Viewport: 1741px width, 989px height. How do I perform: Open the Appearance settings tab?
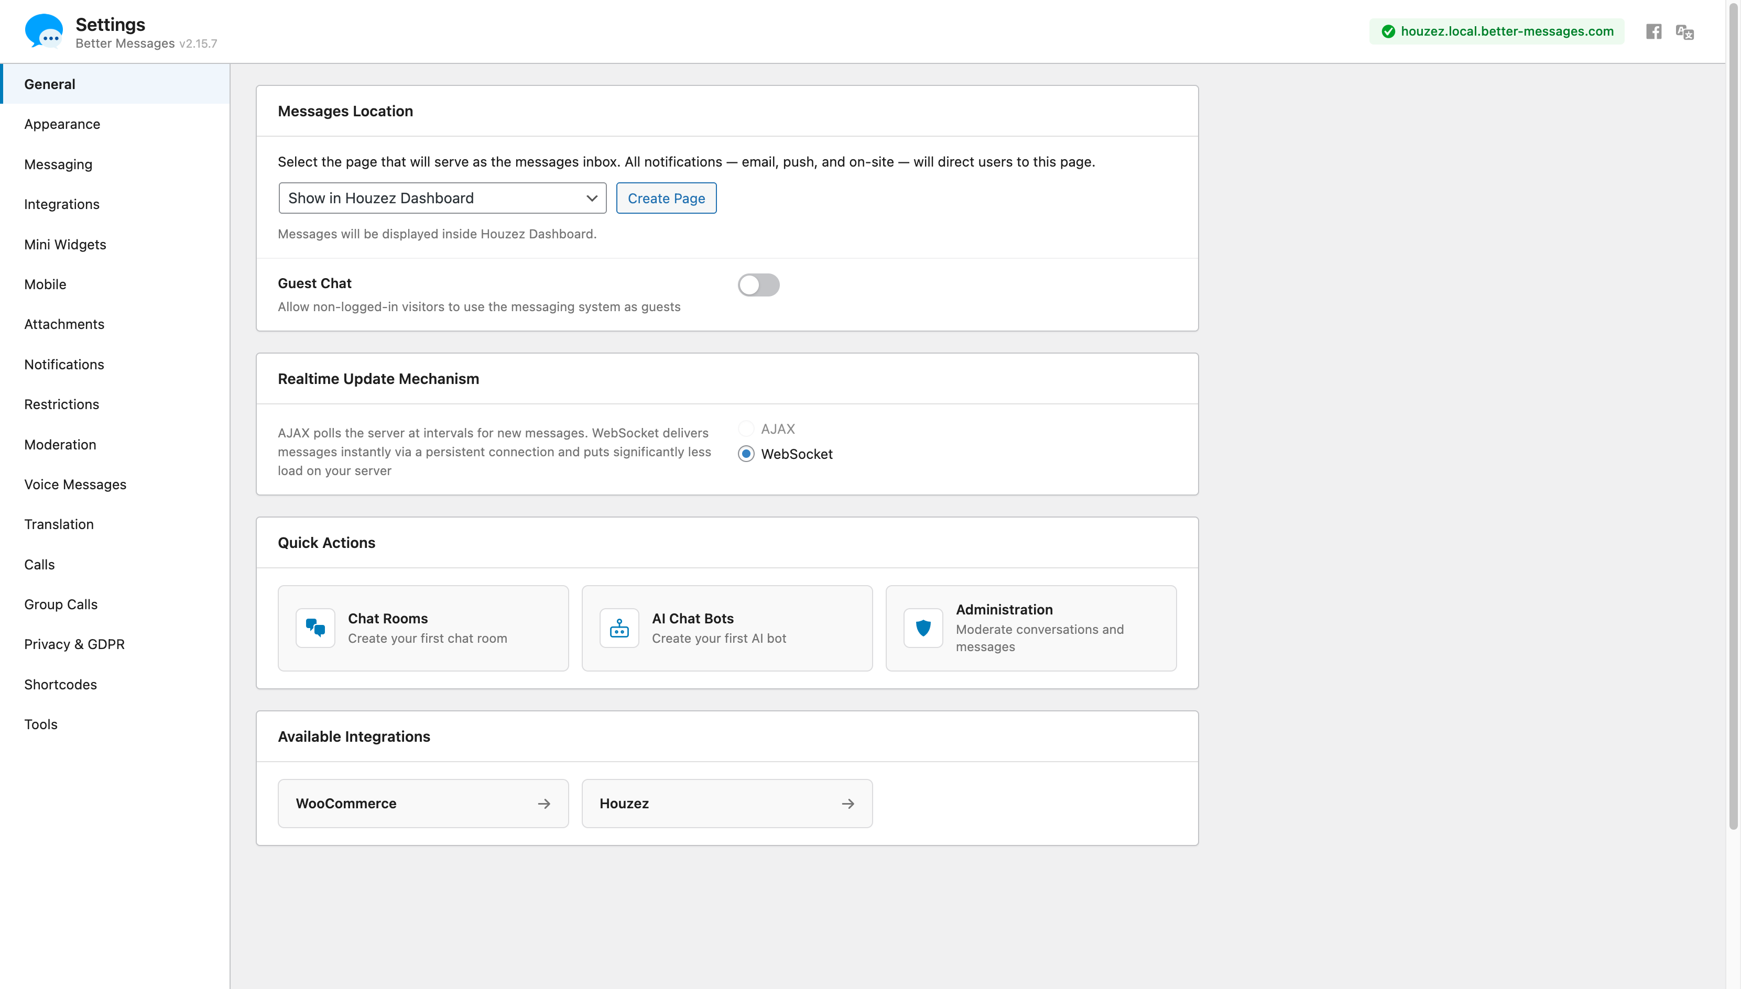115,124
